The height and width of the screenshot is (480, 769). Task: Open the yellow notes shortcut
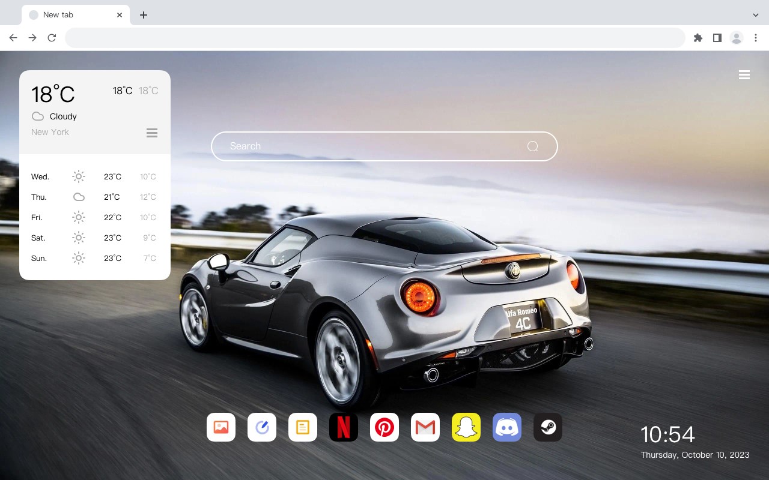click(303, 427)
